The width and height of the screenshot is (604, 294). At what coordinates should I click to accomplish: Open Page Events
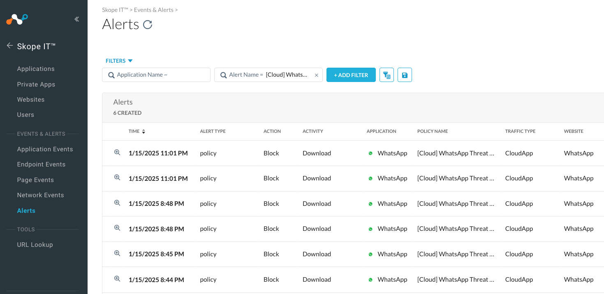tap(35, 180)
